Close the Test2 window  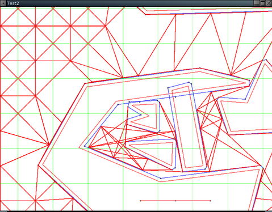coord(269,3)
